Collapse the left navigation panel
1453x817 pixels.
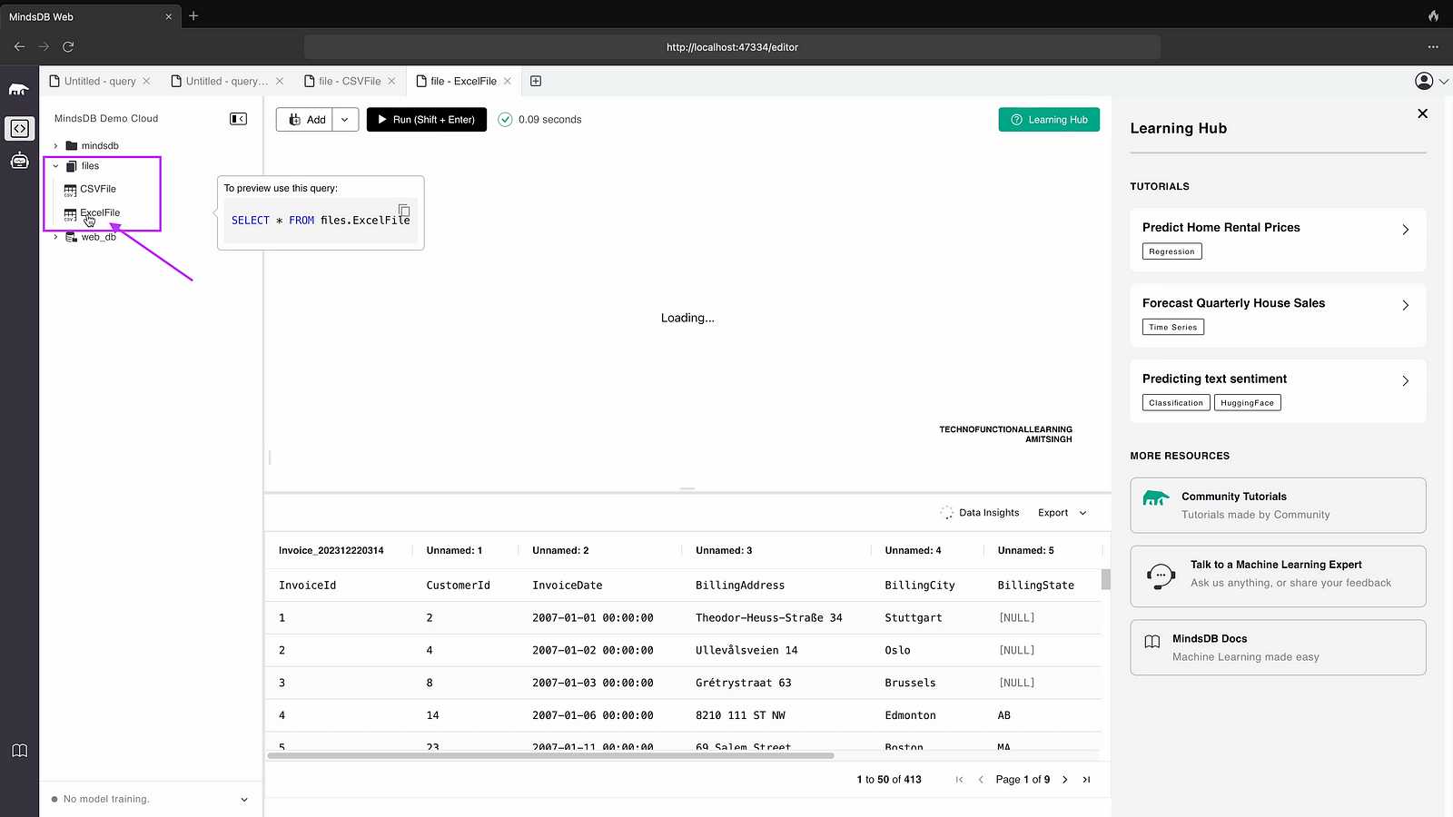coord(238,119)
